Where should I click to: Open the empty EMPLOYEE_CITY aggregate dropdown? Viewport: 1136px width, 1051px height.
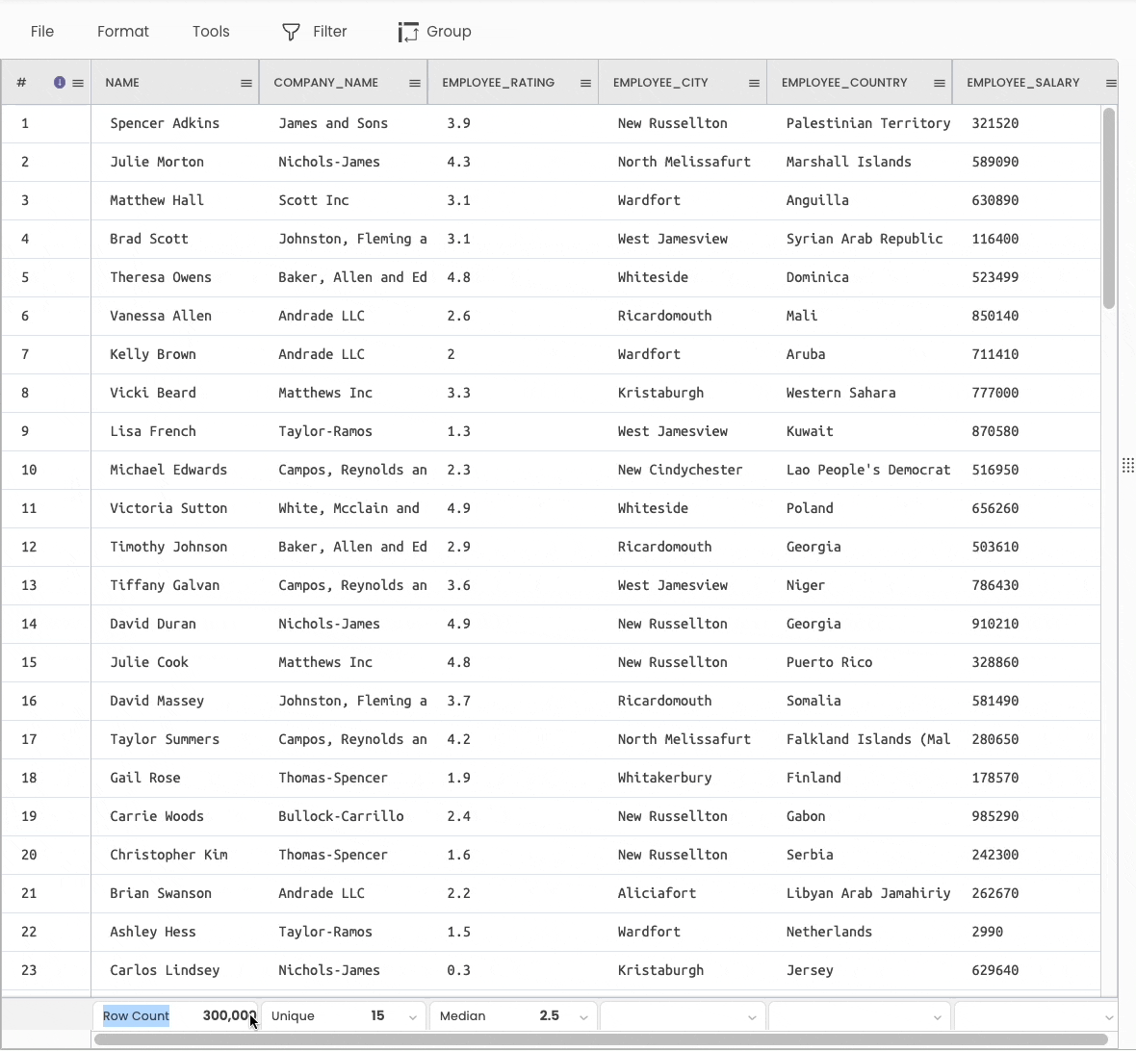click(x=752, y=1017)
